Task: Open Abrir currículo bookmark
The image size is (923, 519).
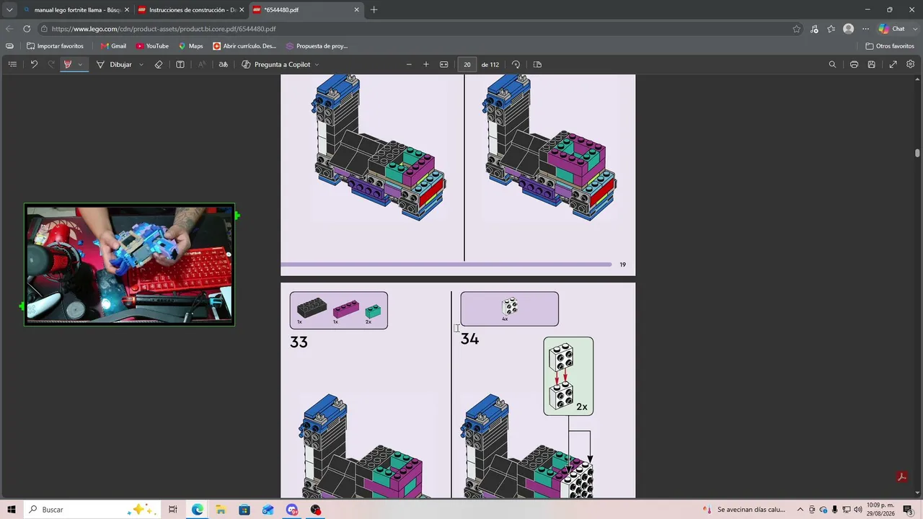Action: [x=244, y=46]
